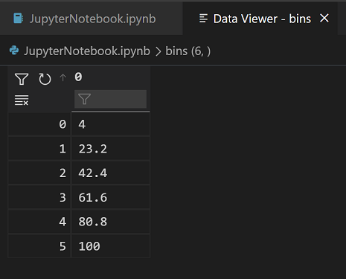Click the bins (6, ) breadcrumb item
Viewport: 346px width, 279px height.
tap(188, 51)
